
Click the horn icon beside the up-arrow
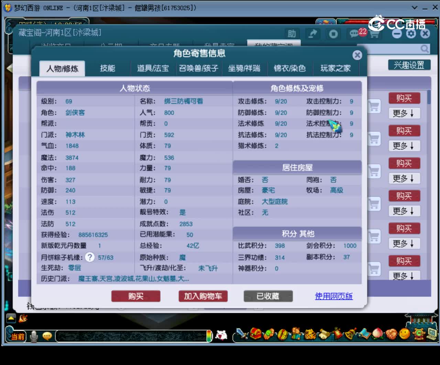tap(23, 319)
